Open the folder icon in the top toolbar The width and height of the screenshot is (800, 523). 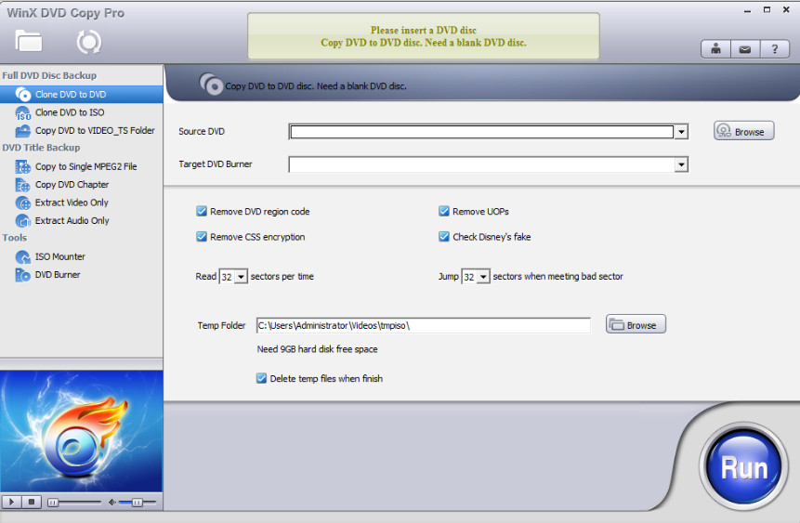[x=28, y=41]
